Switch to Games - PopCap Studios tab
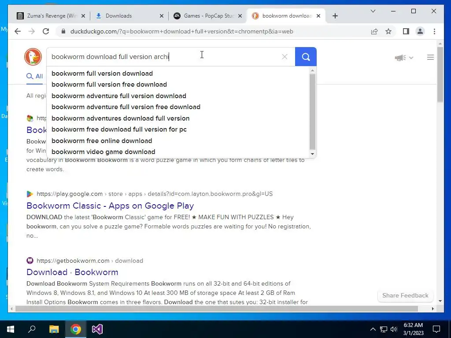The height and width of the screenshot is (338, 451). tap(208, 16)
